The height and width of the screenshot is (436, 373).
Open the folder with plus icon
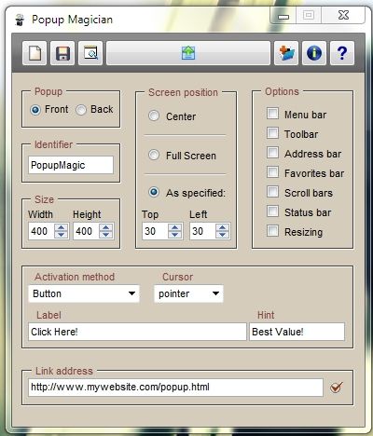[286, 53]
